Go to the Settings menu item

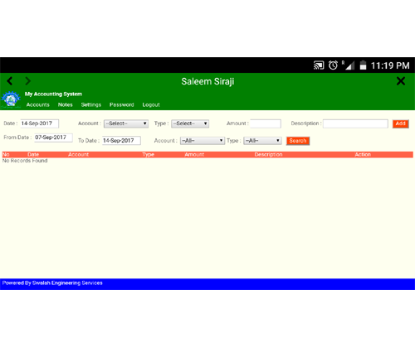91,104
